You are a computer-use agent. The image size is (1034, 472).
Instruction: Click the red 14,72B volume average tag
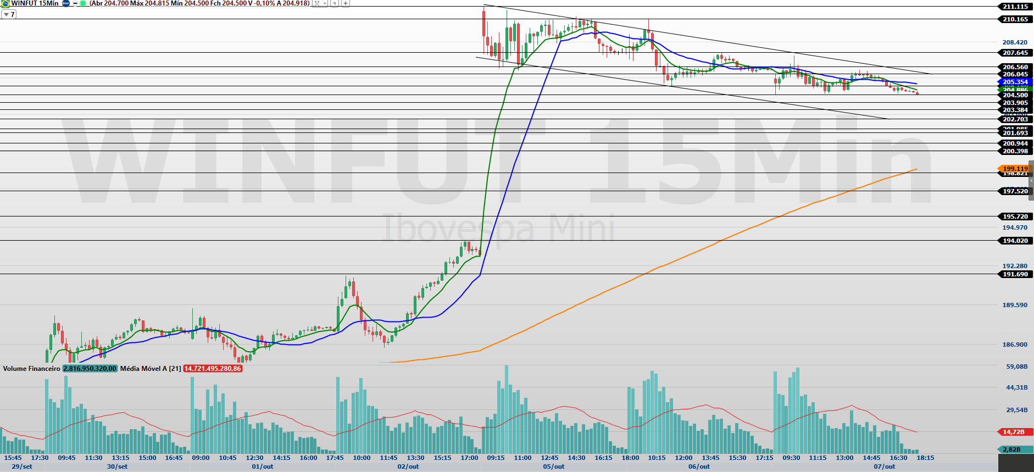(1015, 432)
